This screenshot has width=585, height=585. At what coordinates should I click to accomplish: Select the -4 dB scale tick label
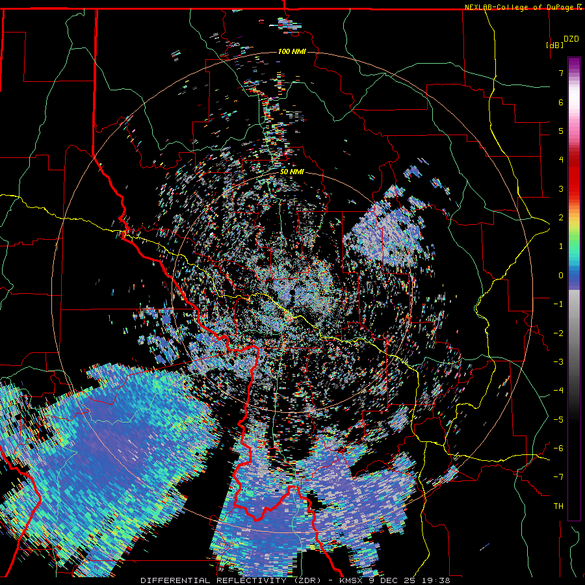[x=558, y=391]
